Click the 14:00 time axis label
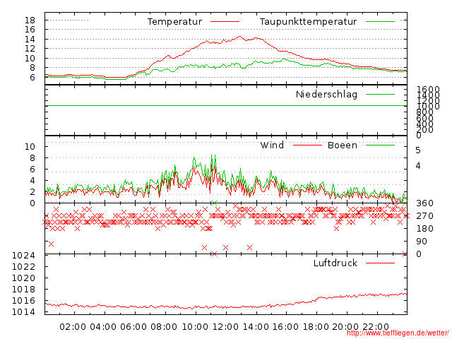Screen dimensions: 452x339 256,327
